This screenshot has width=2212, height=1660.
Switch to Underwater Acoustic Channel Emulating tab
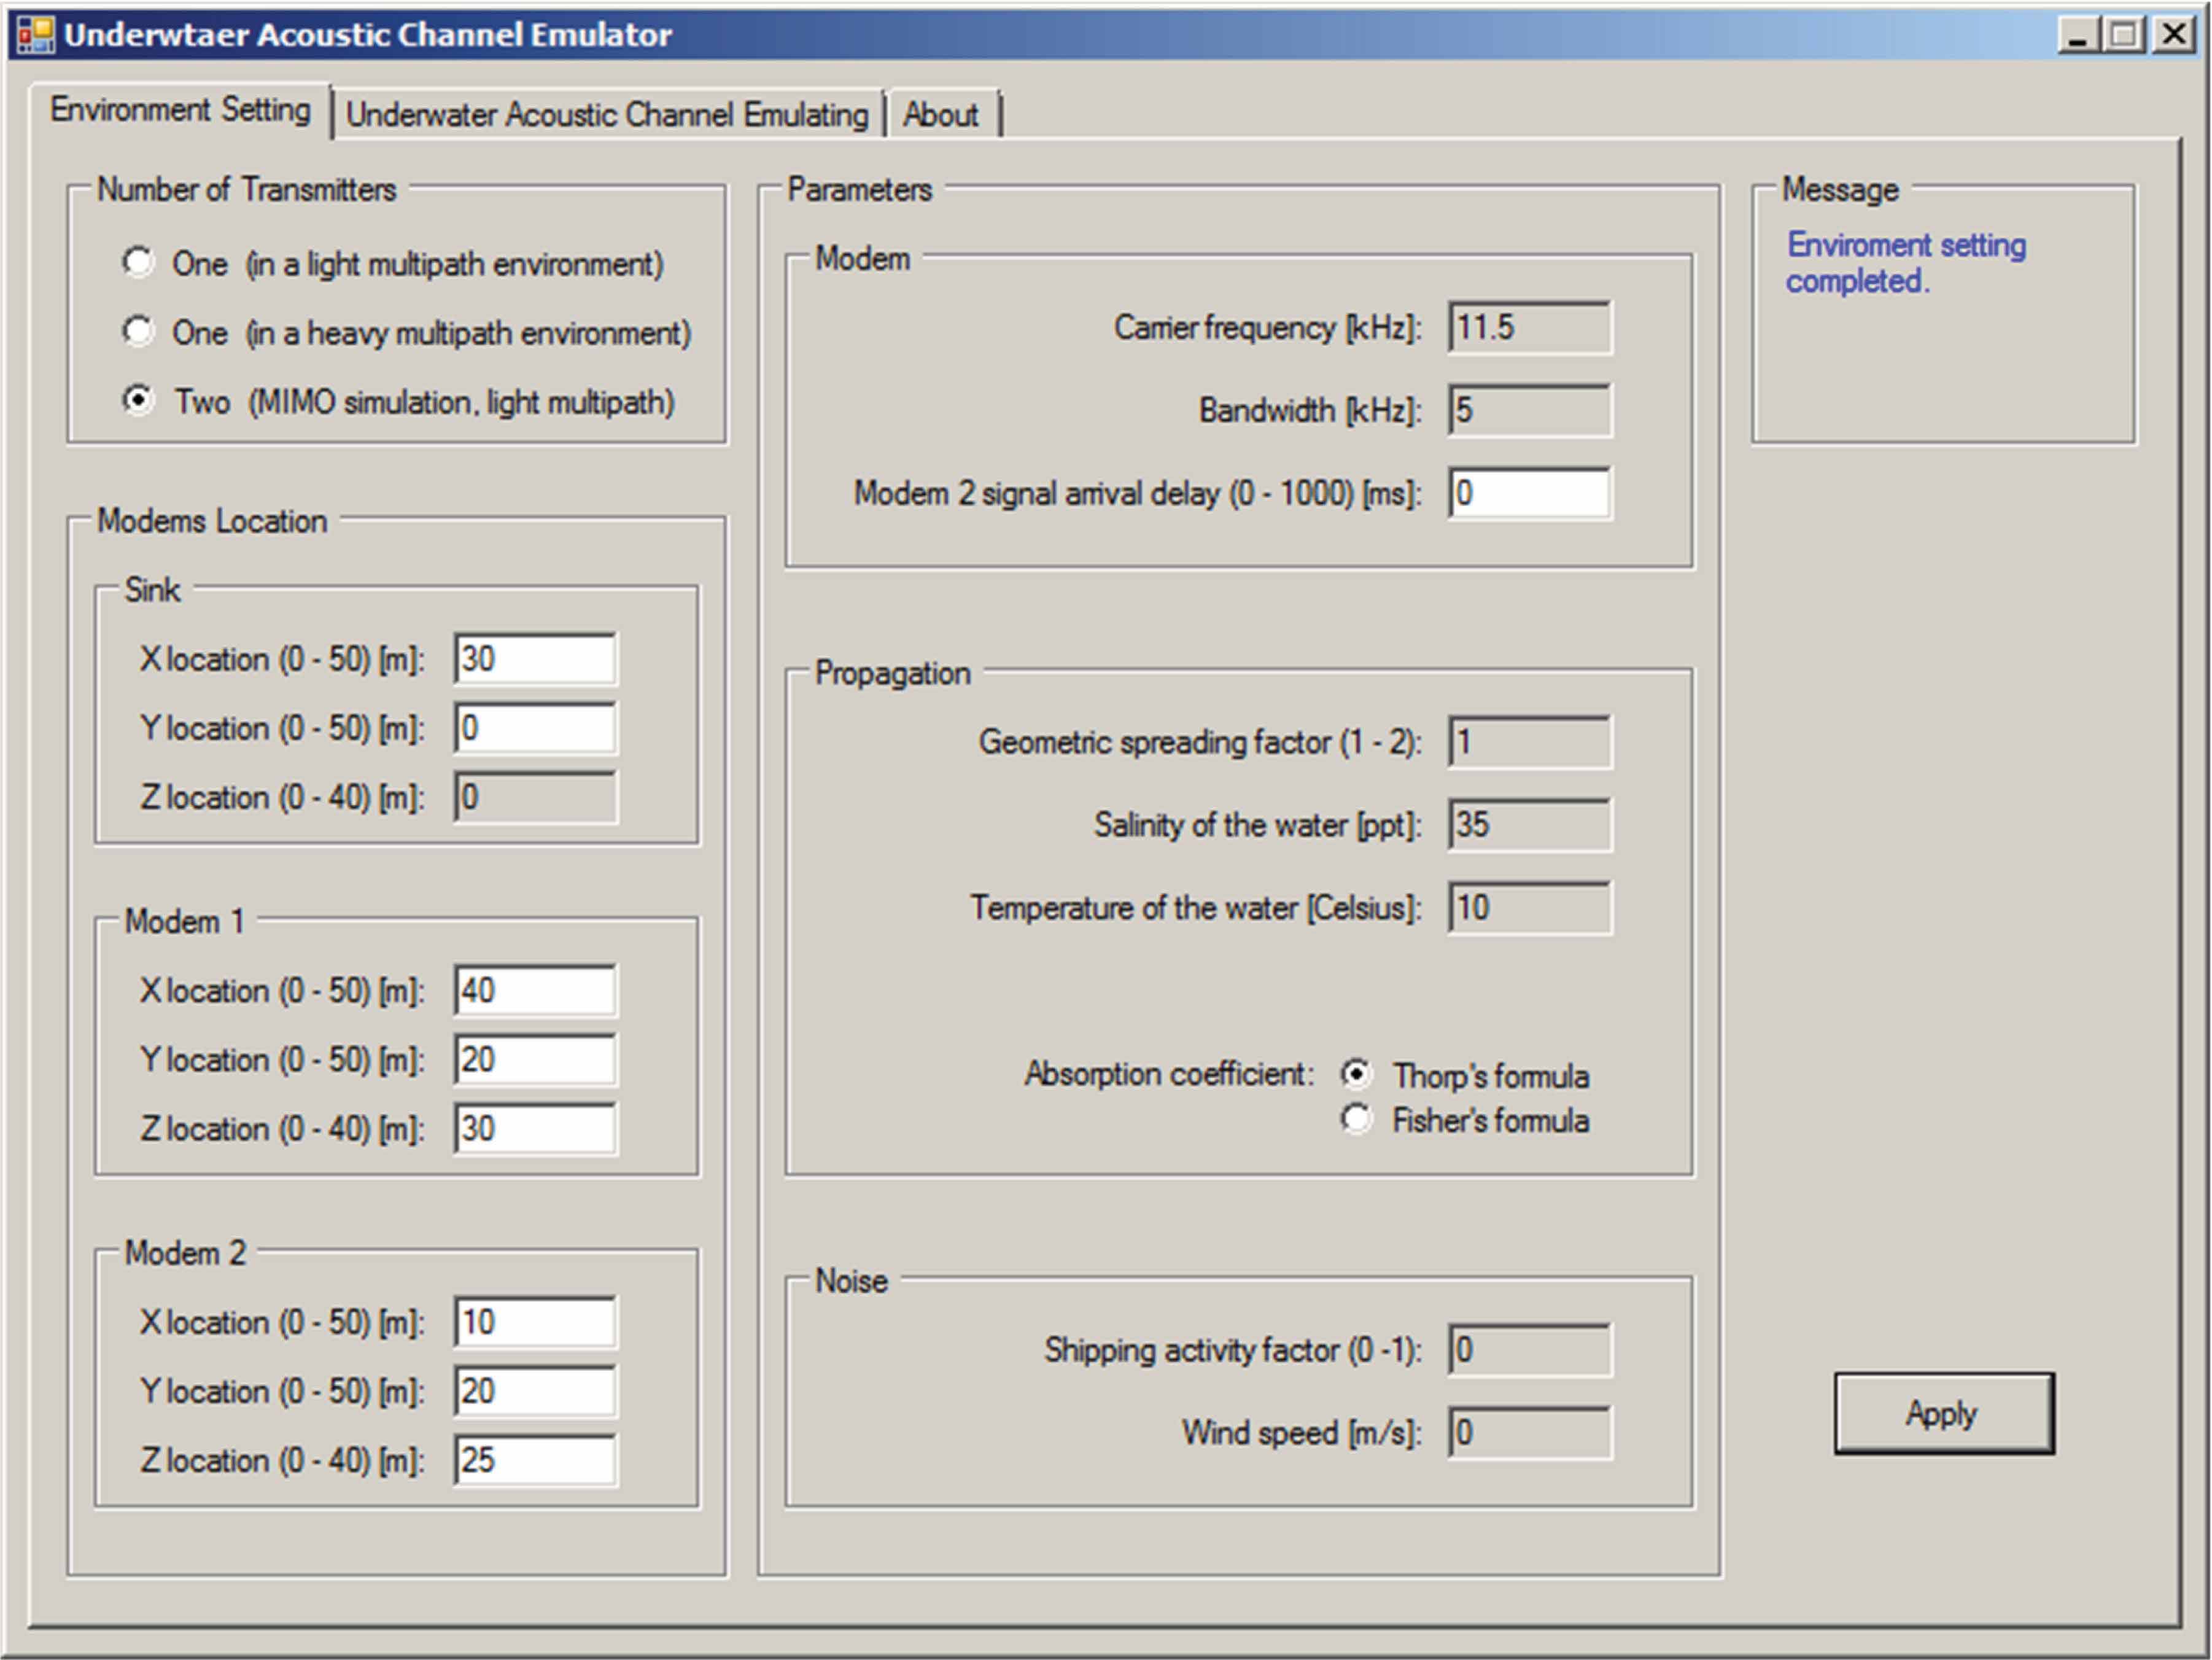pos(607,115)
